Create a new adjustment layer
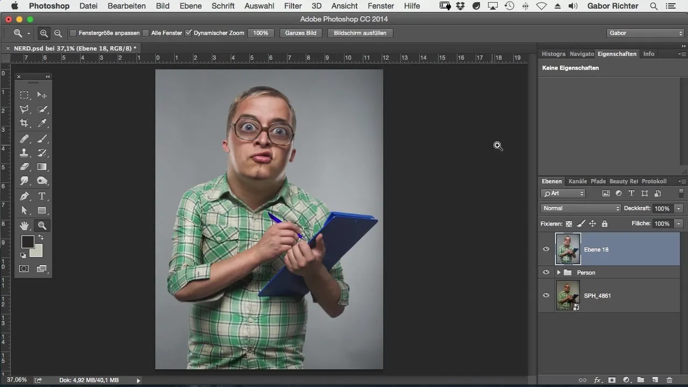Screen dimensions: 688x387 click(626, 380)
